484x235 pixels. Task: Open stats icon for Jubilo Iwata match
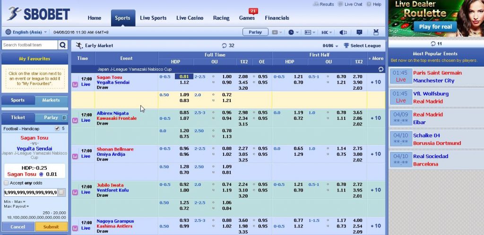[x=75, y=193]
